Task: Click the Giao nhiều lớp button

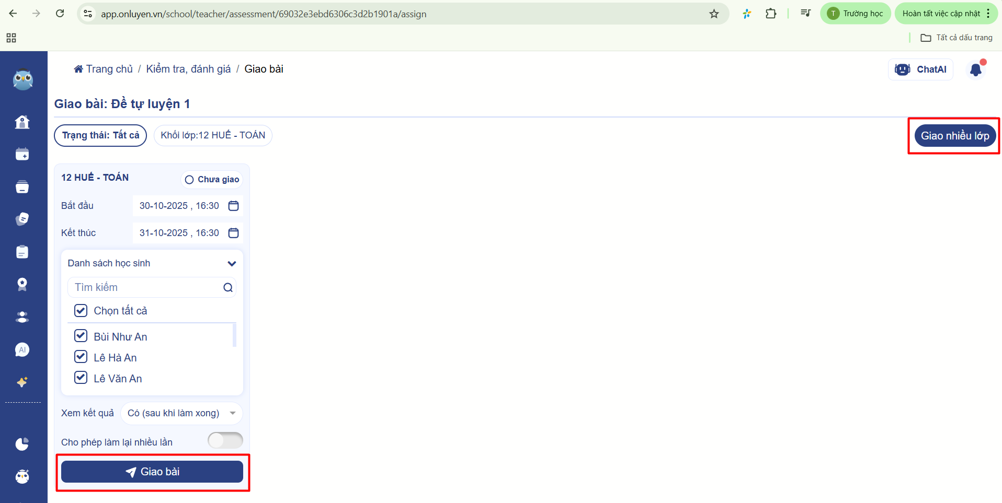Action: [954, 136]
